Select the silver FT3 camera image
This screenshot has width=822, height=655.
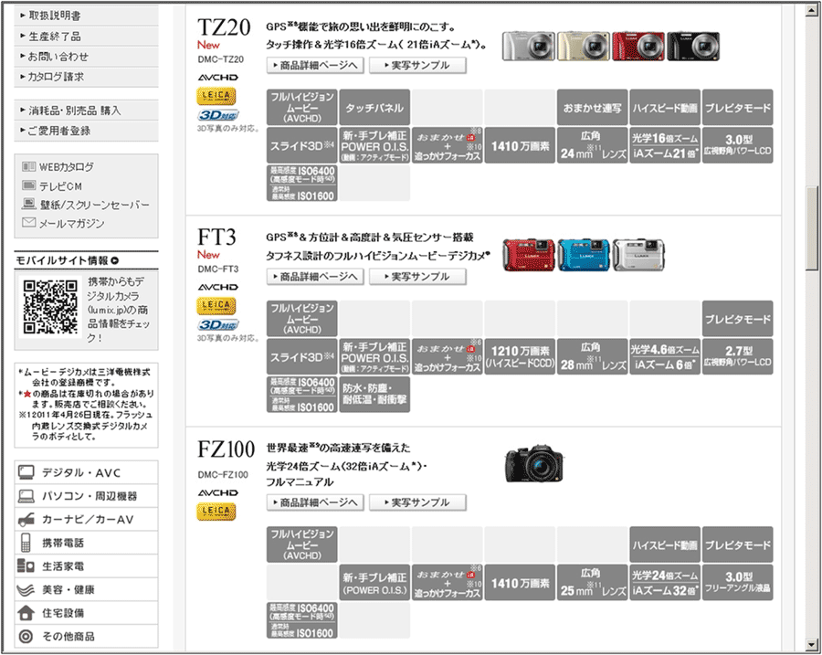[x=638, y=255]
